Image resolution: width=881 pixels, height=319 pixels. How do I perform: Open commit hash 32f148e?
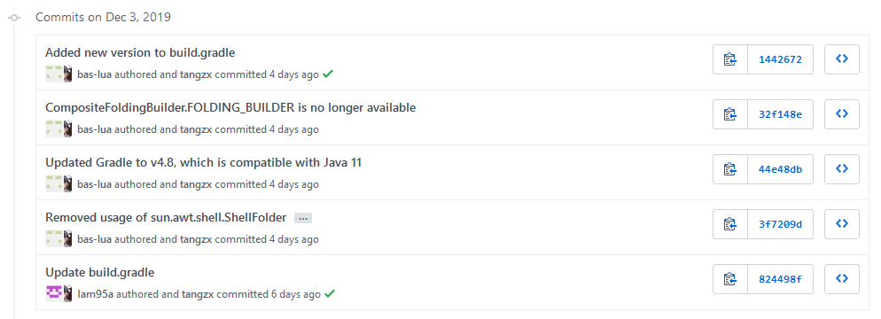pyautogui.click(x=780, y=114)
